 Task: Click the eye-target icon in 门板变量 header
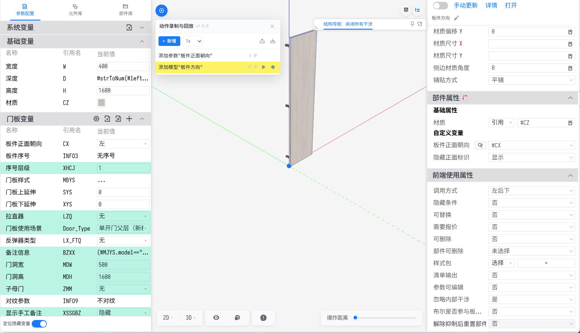(96, 119)
